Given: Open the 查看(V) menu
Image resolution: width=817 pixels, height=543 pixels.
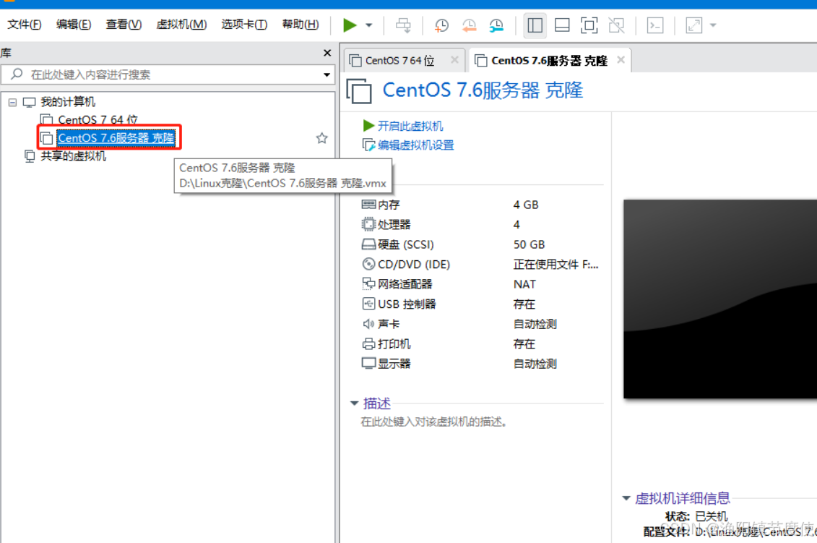Looking at the screenshot, I should pos(124,25).
